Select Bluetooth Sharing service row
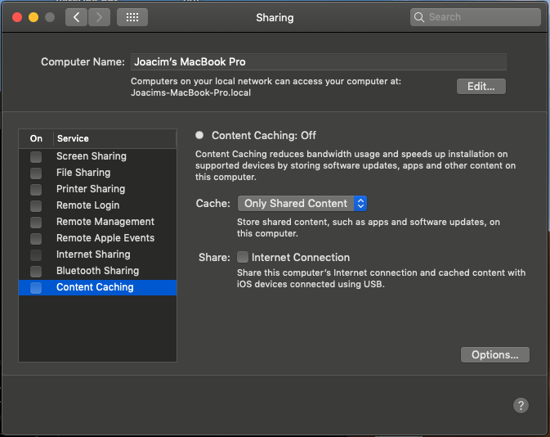Viewport: 550px width, 437px height. pyautogui.click(x=97, y=271)
